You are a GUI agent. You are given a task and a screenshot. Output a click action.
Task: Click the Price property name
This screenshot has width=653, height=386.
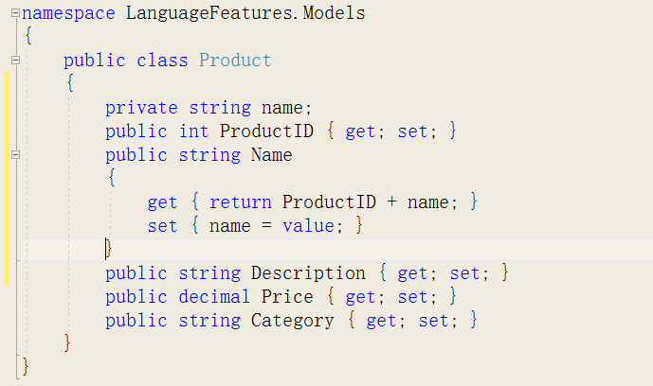(x=287, y=297)
